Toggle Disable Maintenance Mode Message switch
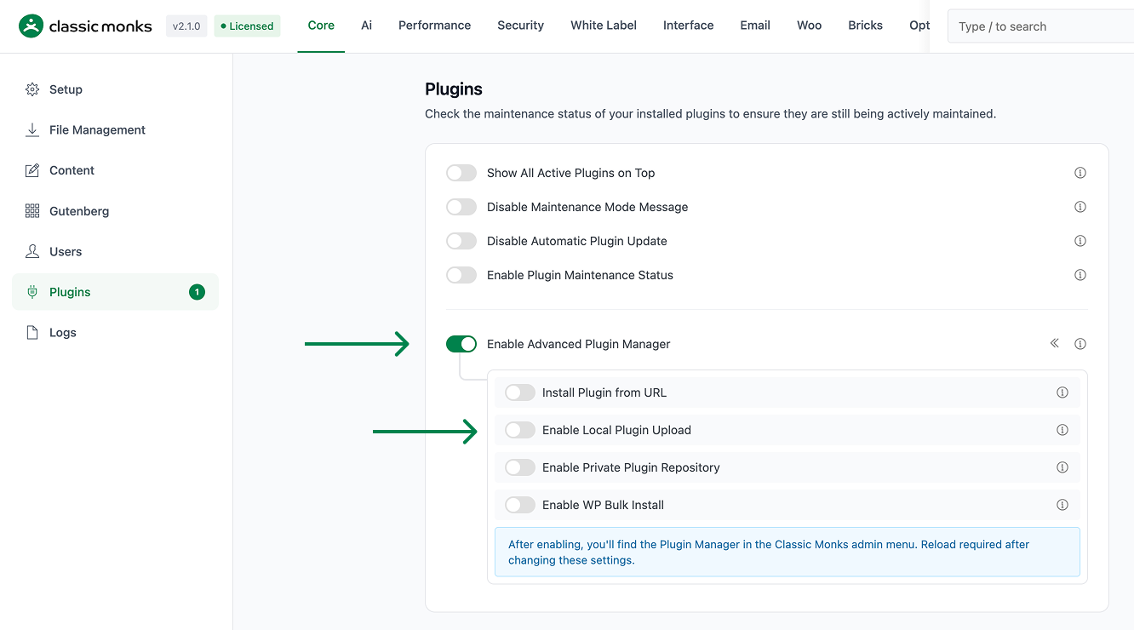 point(461,207)
